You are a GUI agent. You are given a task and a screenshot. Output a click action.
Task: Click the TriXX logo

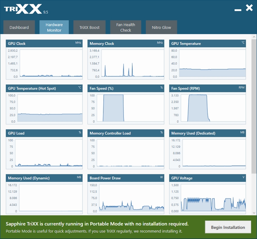pyautogui.click(x=23, y=9)
